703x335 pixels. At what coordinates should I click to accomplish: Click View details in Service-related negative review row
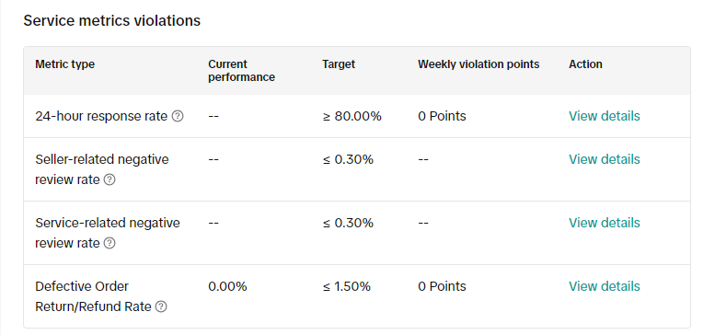pos(605,223)
